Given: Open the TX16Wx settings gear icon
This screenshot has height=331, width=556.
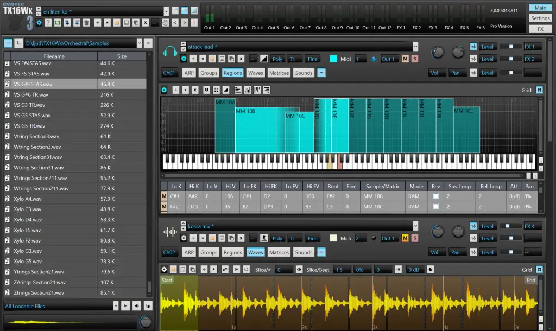Looking at the screenshot, I should click(x=39, y=22).
